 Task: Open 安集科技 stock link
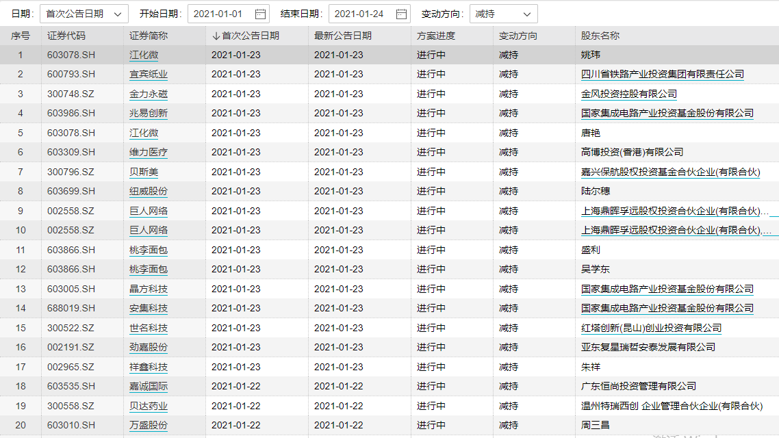point(149,309)
